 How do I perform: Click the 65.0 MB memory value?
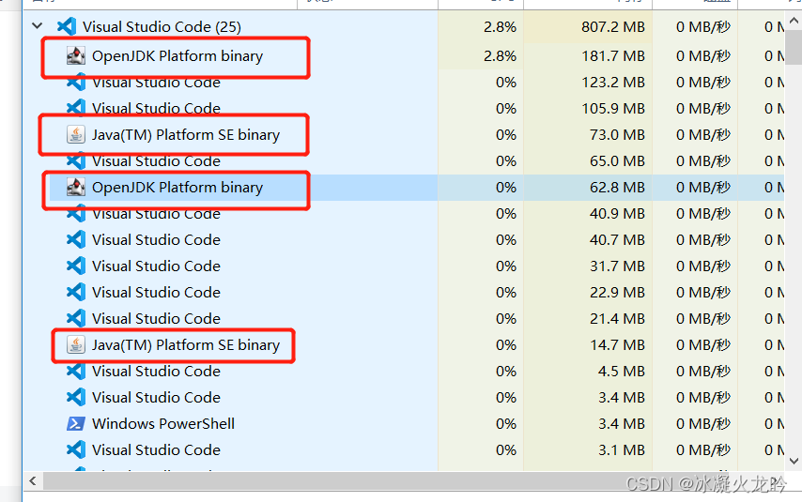pos(617,161)
